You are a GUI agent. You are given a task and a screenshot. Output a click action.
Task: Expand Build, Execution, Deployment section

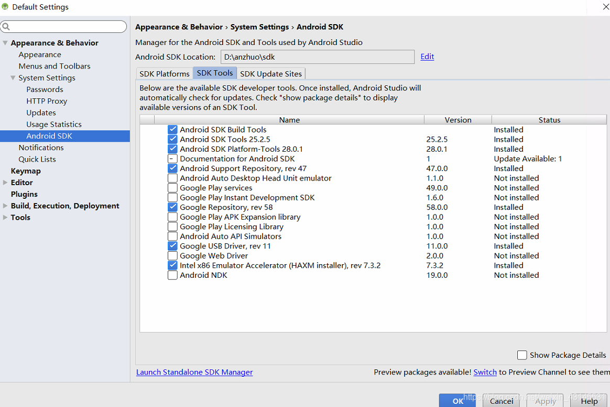pyautogui.click(x=5, y=206)
